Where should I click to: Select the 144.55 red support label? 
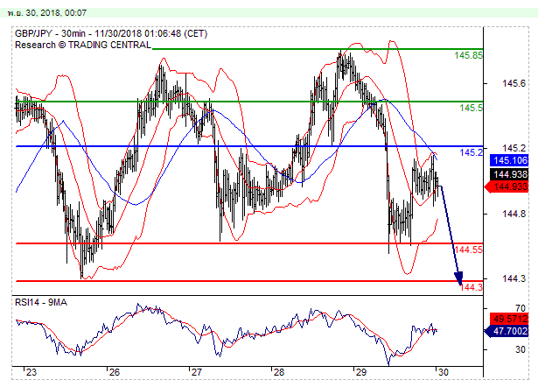tap(469, 250)
